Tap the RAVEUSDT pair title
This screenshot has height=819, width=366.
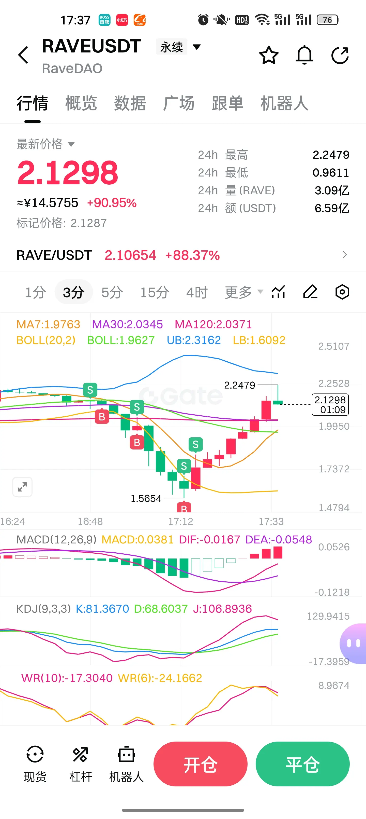[x=91, y=46]
